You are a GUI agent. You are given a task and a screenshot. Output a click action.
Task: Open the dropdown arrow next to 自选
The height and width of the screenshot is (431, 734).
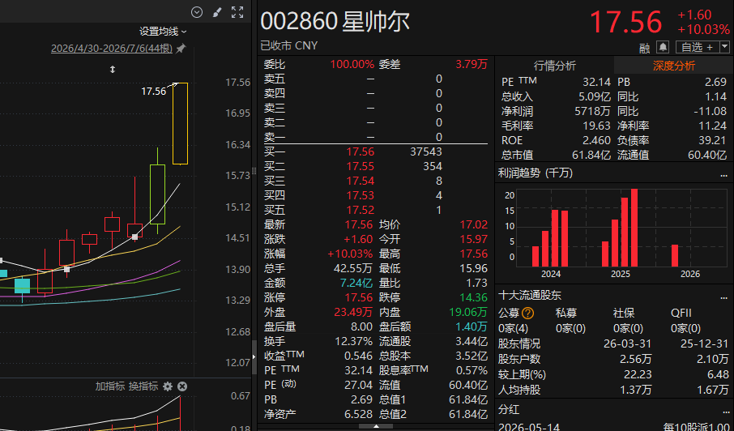724,47
